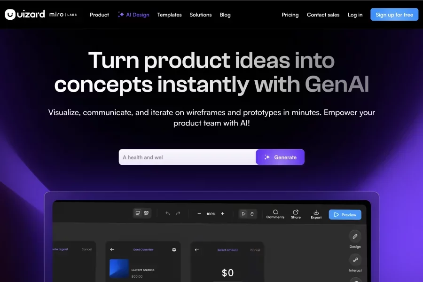Click the Uizard logo
Image resolution: width=423 pixels, height=282 pixels.
point(24,15)
